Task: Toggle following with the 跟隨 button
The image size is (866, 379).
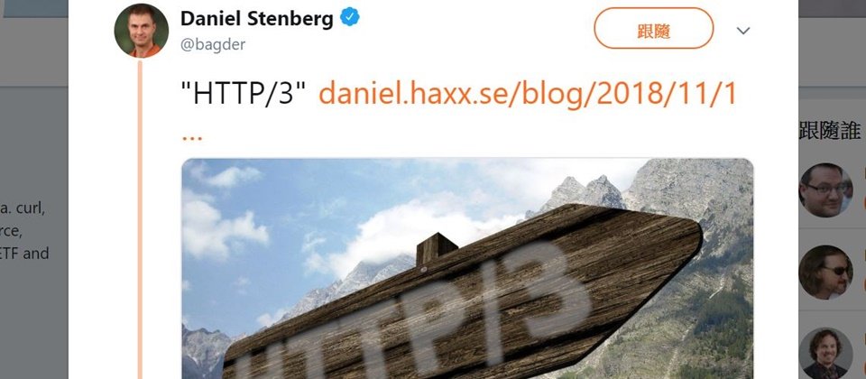Action: pyautogui.click(x=653, y=28)
